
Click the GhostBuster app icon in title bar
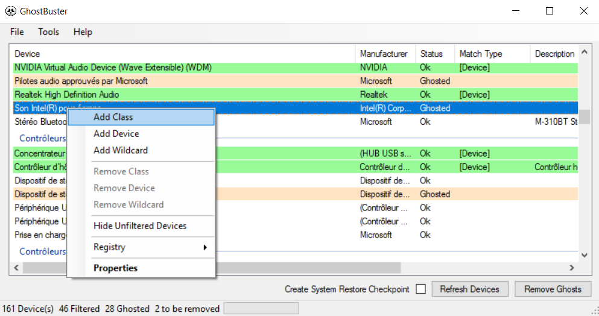coord(9,11)
